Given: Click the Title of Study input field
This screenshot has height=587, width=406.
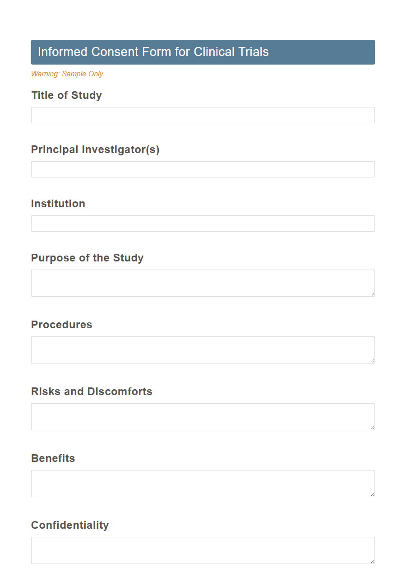Looking at the screenshot, I should click(x=203, y=115).
